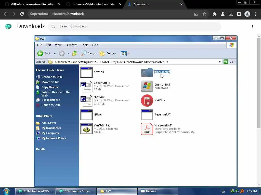Bookmark this tab star icon

click(x=204, y=14)
